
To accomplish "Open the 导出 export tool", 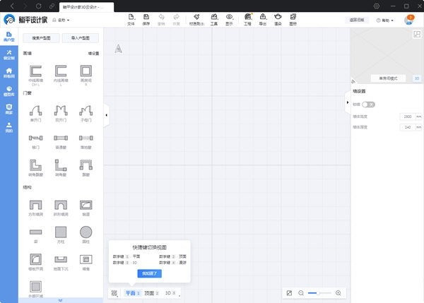I will coord(263,18).
